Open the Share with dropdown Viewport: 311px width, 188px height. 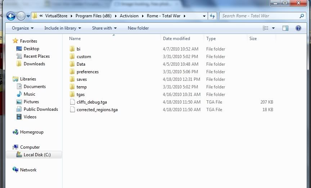tap(104, 28)
